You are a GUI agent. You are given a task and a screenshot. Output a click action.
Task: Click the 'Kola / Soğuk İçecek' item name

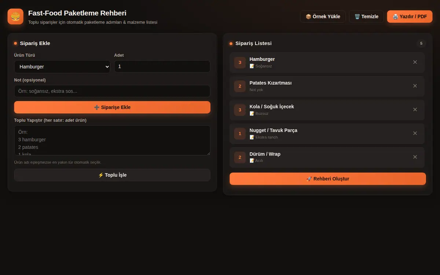[272, 107]
